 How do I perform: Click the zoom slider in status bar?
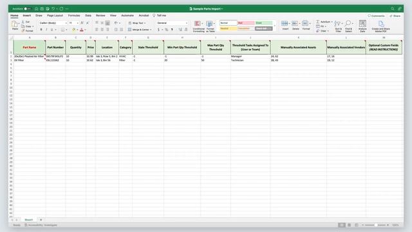pyautogui.click(x=376, y=225)
